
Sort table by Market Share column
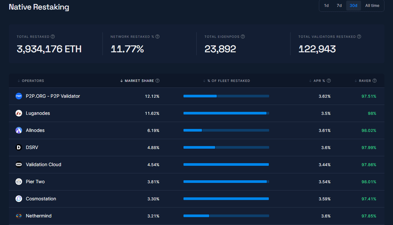pos(137,81)
